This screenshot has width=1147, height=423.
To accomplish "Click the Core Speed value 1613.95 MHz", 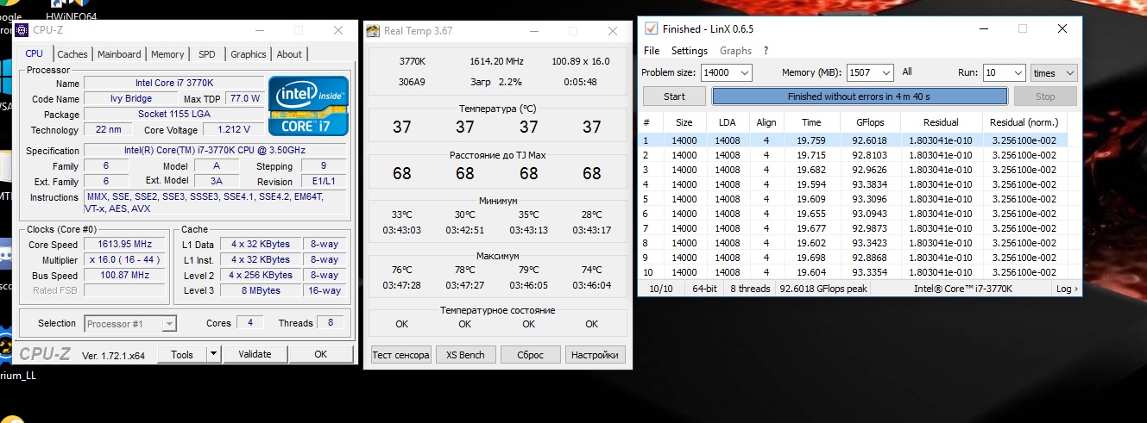I will 125,245.
